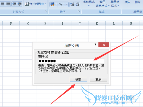Select column L header
Screen dimensions: 143x107
[114, 23]
